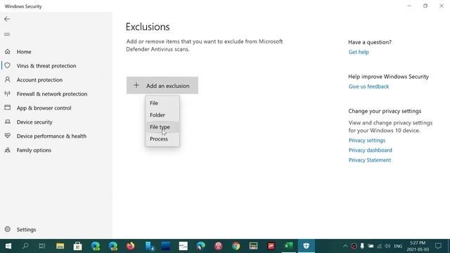Open the taskbar clock and date
450x253 pixels.
pyautogui.click(x=418, y=246)
